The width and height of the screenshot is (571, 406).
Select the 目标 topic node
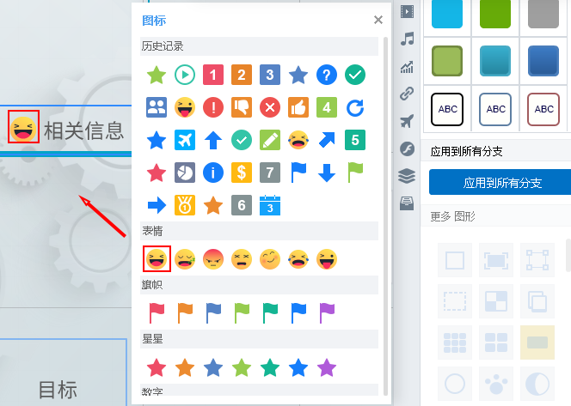point(58,390)
